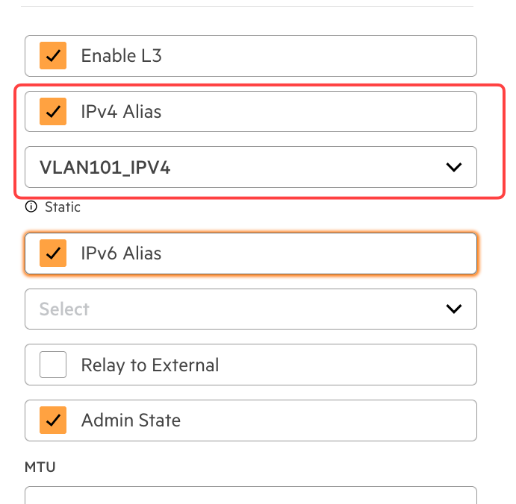Open the VLAN101_IPV4 alias dropdown
The height and width of the screenshot is (504, 516).
[250, 167]
